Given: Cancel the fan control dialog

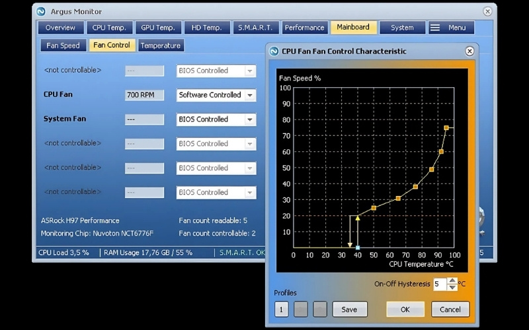Looking at the screenshot, I should pos(450,309).
